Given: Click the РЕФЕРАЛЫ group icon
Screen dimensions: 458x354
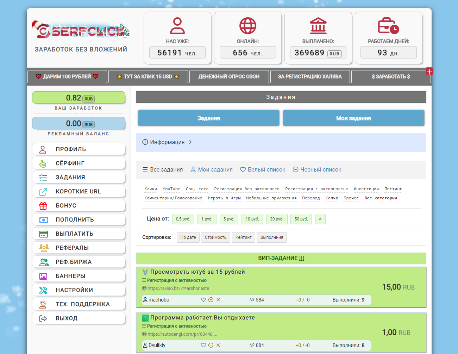Looking at the screenshot, I should click(44, 248).
